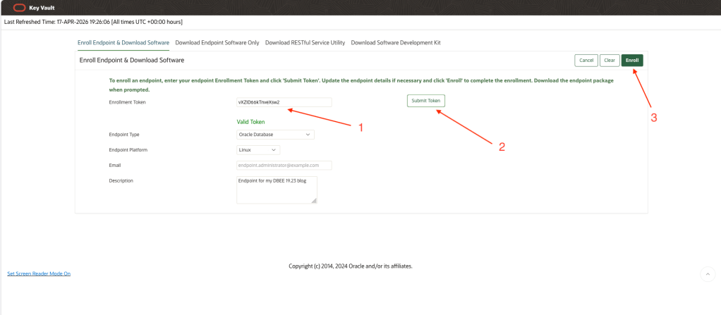
Task: Click the Cancel button
Action: click(x=586, y=61)
